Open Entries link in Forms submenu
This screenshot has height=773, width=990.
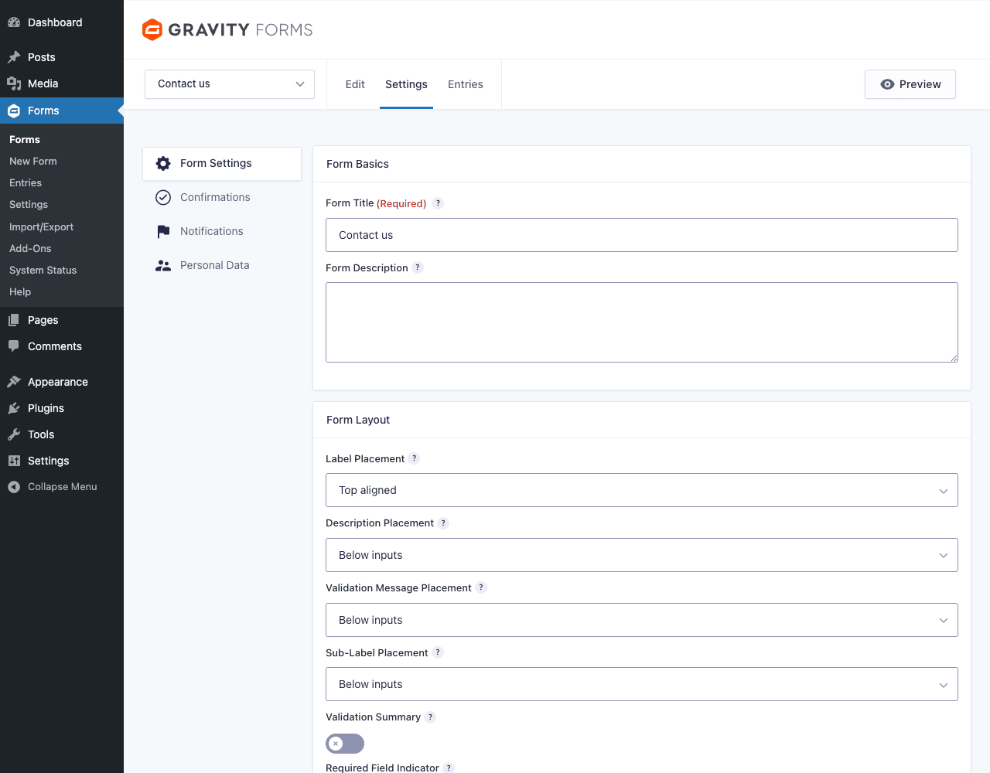[26, 182]
